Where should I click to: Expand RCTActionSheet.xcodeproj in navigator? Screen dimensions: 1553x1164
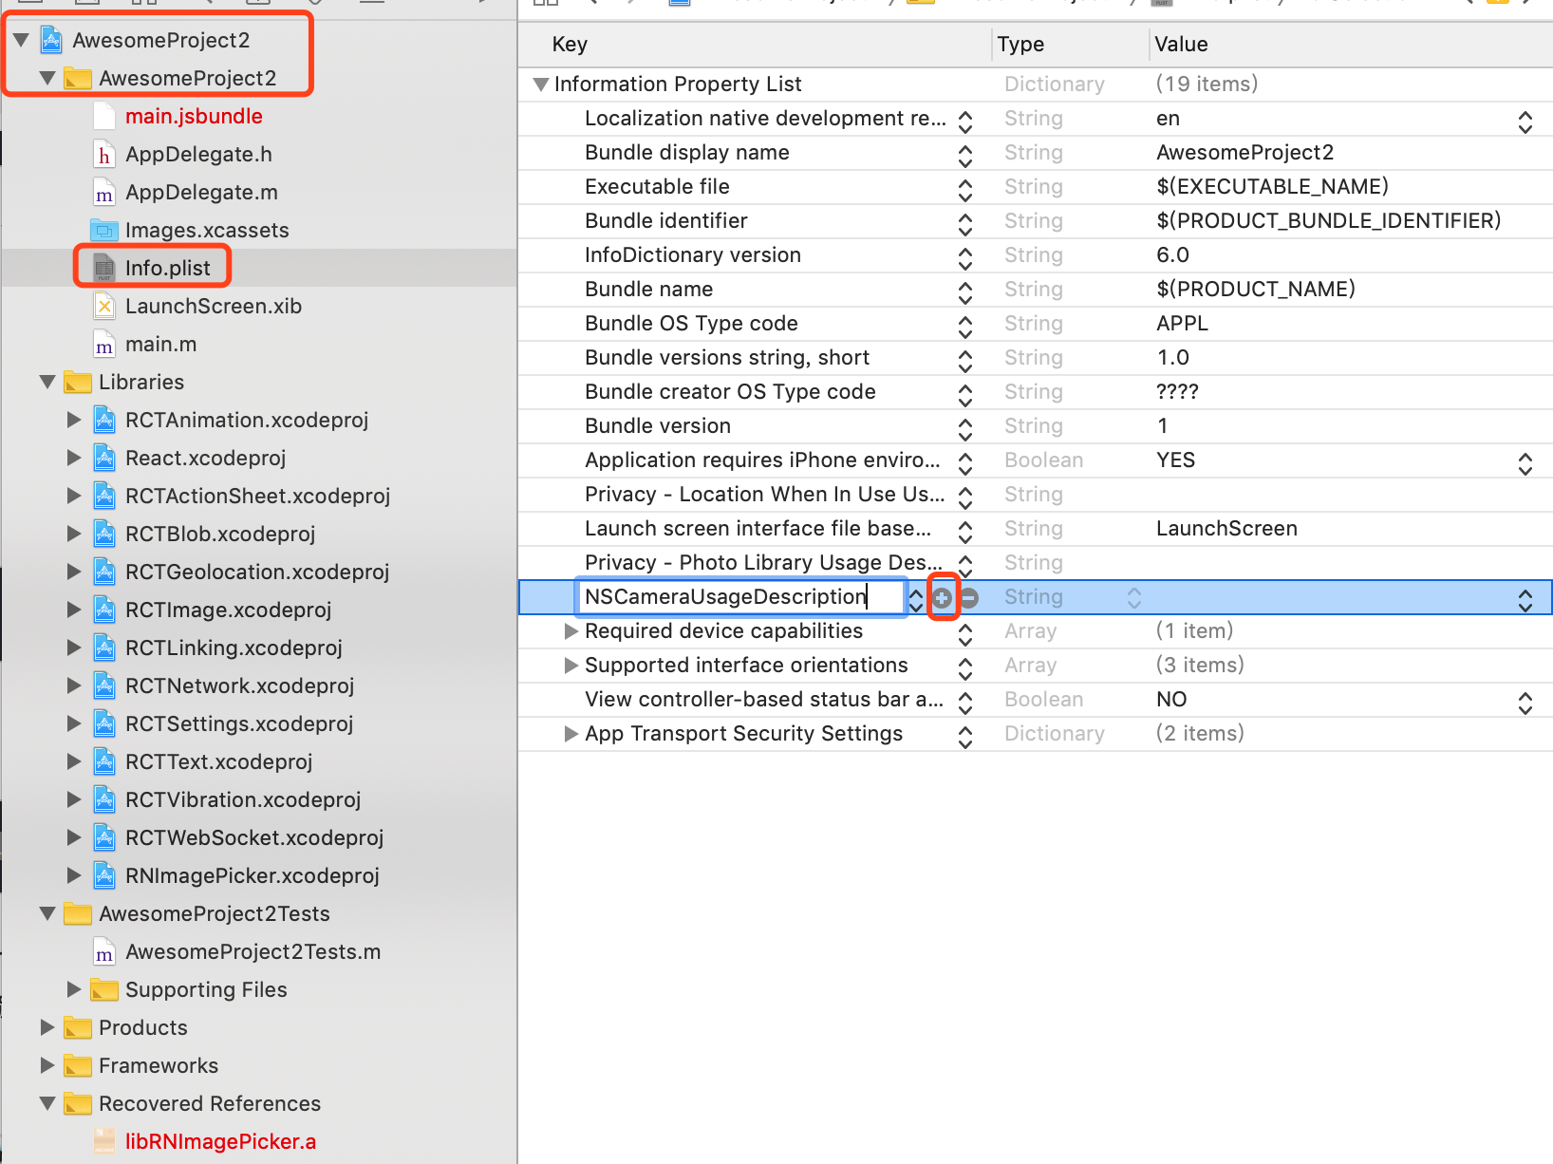74,496
